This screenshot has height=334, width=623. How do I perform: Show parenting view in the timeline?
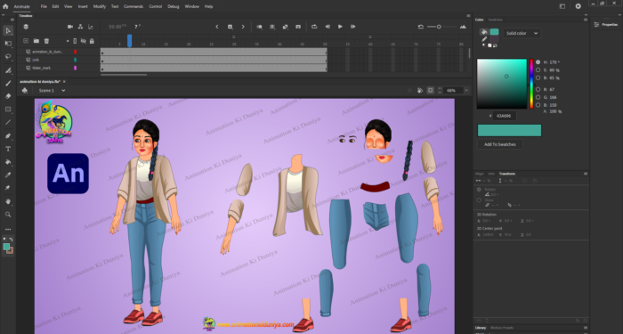click(80, 27)
